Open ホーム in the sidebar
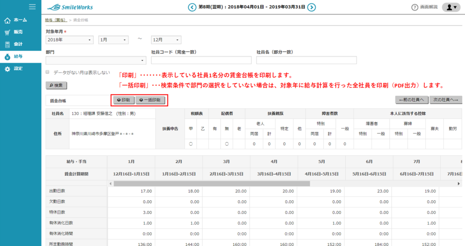The height and width of the screenshot is (246, 465). pyautogui.click(x=21, y=20)
